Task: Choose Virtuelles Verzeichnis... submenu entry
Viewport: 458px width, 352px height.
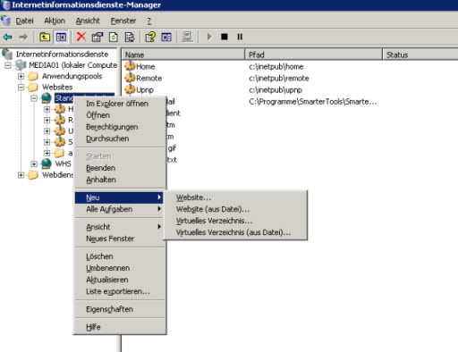Action: (x=235, y=221)
